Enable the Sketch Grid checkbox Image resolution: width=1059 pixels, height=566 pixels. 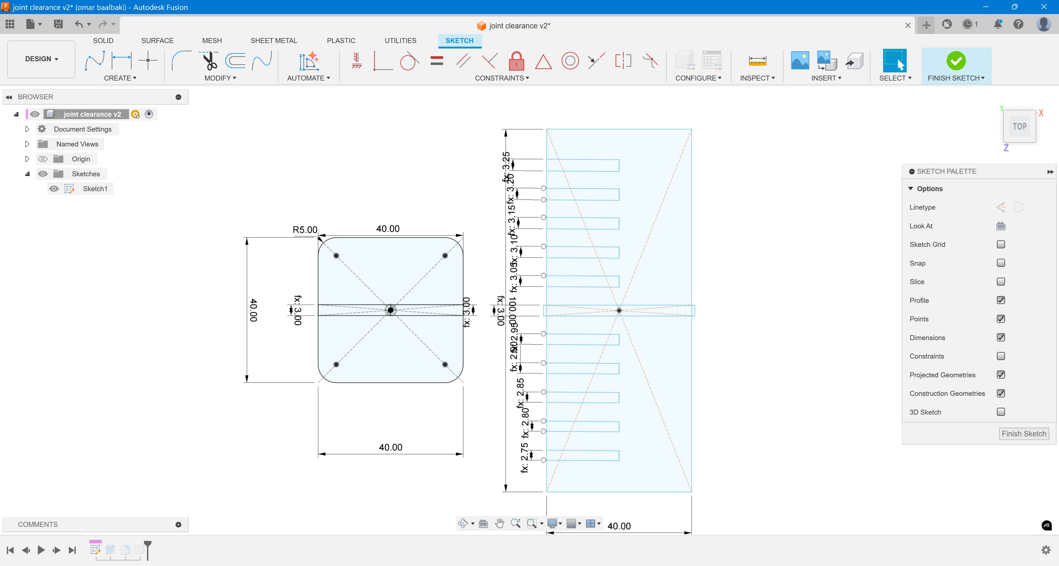pos(1001,244)
